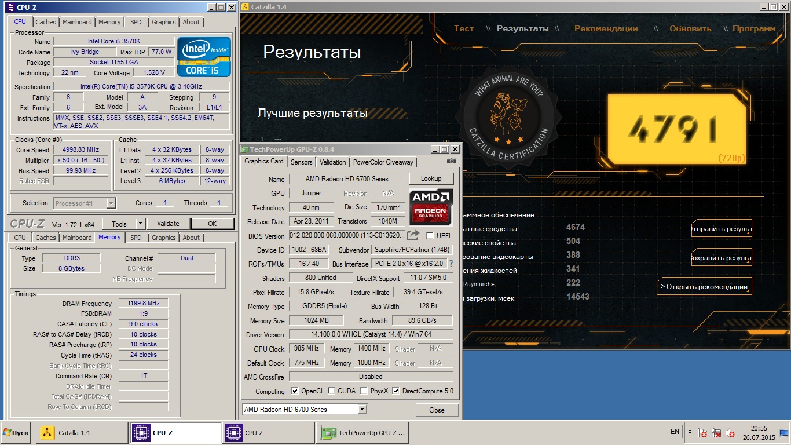The image size is (791, 445).
Task: Click the Driver Version field in GPU-Z
Action: (x=371, y=334)
